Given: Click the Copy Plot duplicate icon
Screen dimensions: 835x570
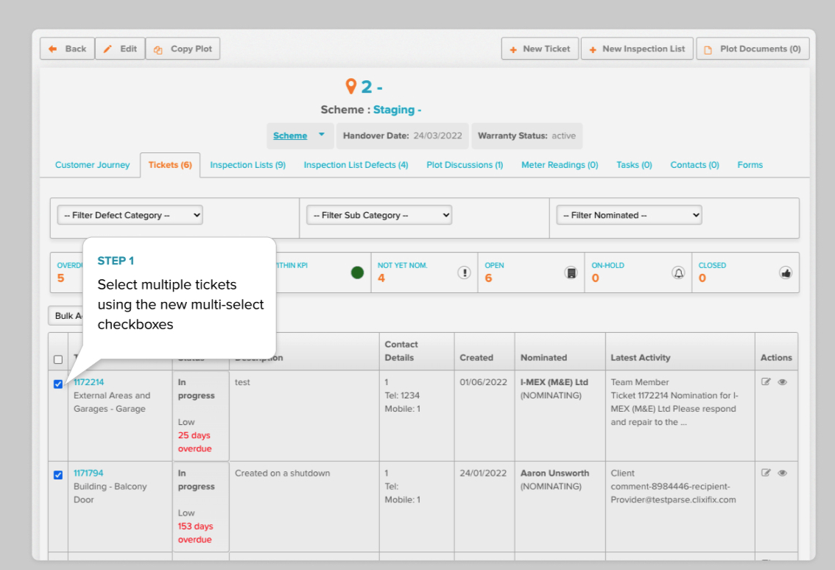Looking at the screenshot, I should [x=158, y=49].
